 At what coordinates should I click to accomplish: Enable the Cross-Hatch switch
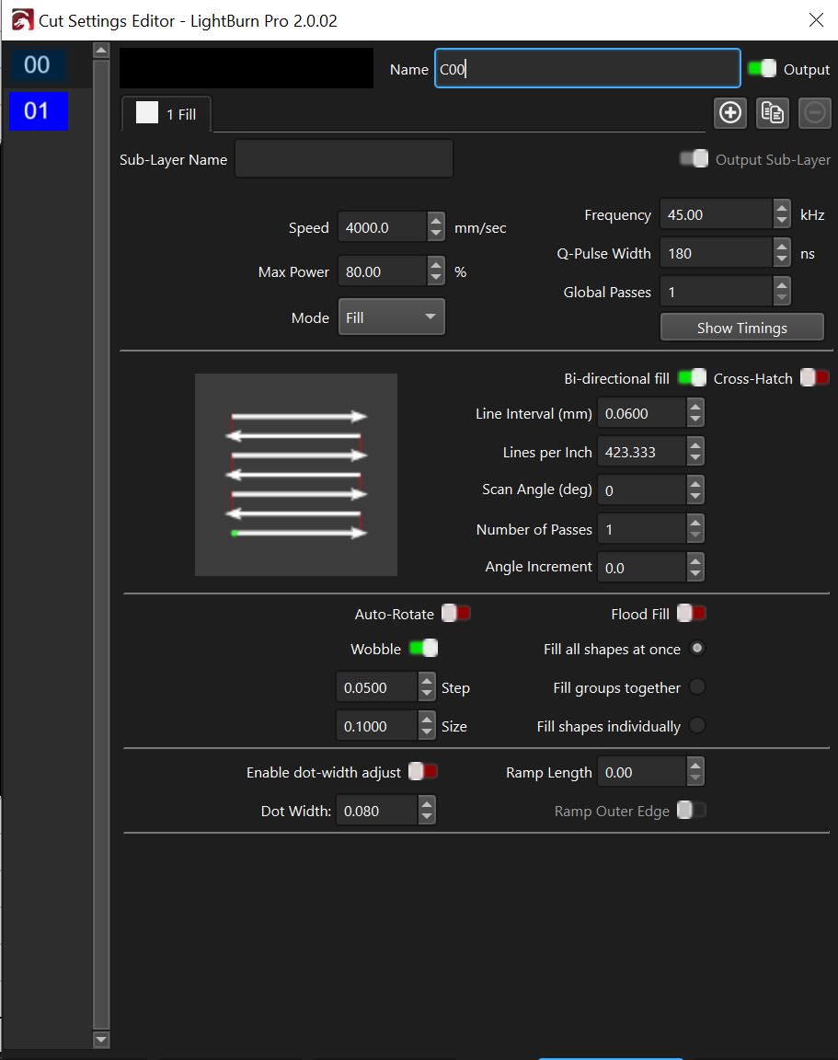click(x=814, y=377)
